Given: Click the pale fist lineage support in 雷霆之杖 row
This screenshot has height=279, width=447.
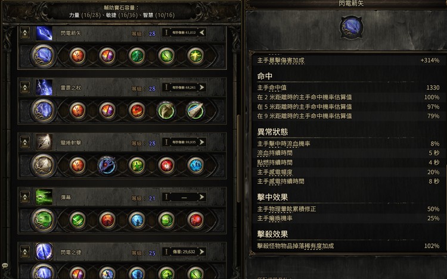Looking at the screenshot, I should [166, 110].
